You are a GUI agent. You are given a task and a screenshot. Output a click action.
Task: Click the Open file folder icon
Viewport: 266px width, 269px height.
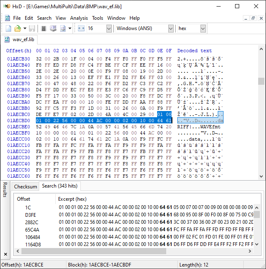[x=18, y=28]
